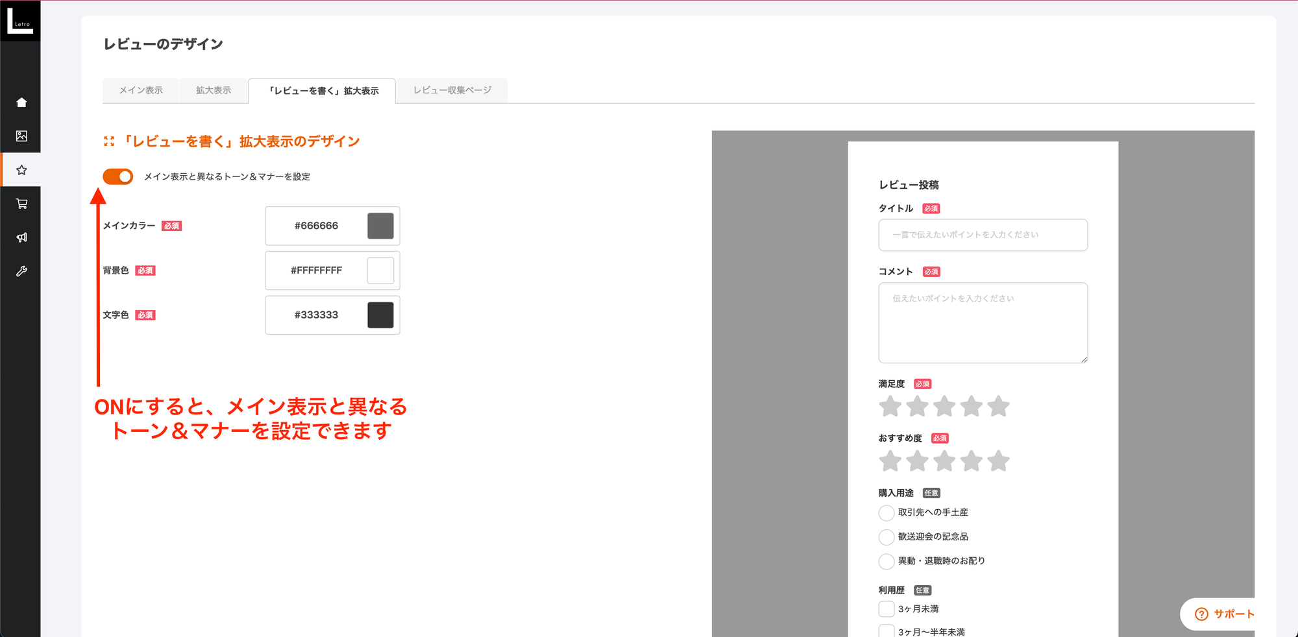Open the shopping cart icon in the sidebar
Viewport: 1298px width, 637px height.
point(21,204)
